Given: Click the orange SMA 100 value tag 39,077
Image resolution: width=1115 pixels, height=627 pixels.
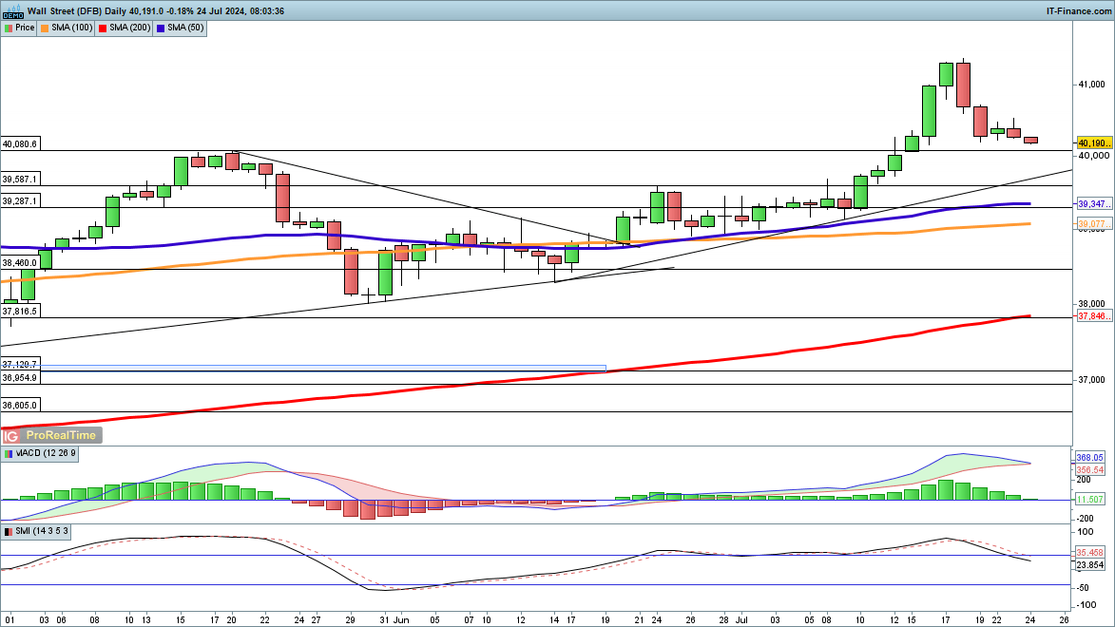Looking at the screenshot, I should (x=1094, y=224).
